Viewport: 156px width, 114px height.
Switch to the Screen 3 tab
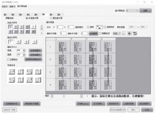click(x=21, y=15)
